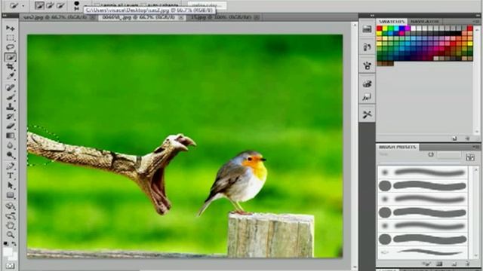Open the Swatches panel options menu
This screenshot has width=483, height=271.
coord(477,21)
